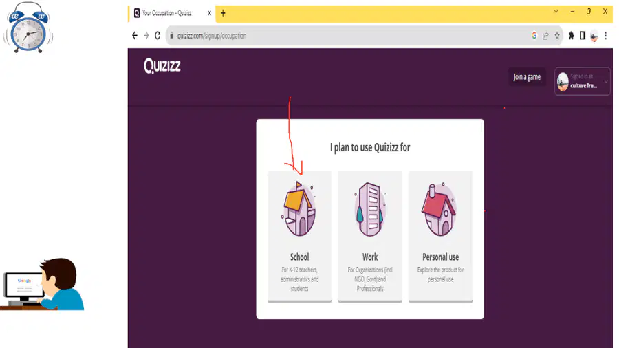
Task: Click the Personal use house illustration
Action: point(439,210)
